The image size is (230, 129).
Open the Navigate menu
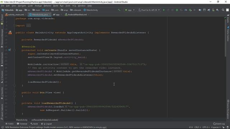click(22, 6)
